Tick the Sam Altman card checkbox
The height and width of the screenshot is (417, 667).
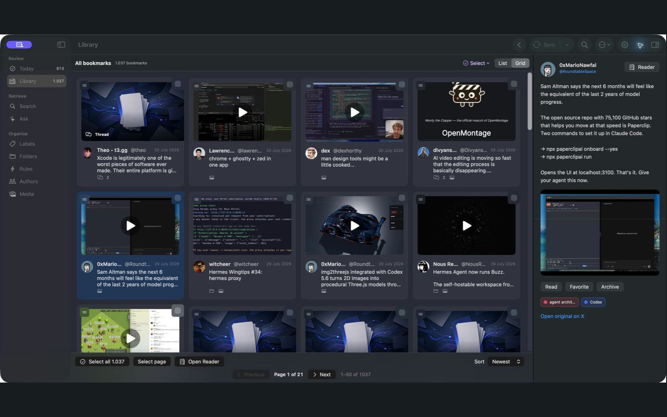point(178,198)
